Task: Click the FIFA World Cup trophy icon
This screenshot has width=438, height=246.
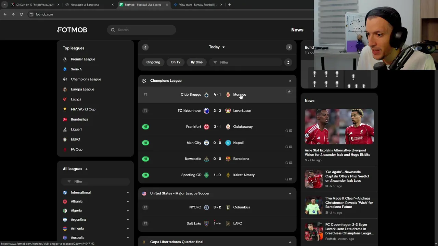Action: [65, 109]
